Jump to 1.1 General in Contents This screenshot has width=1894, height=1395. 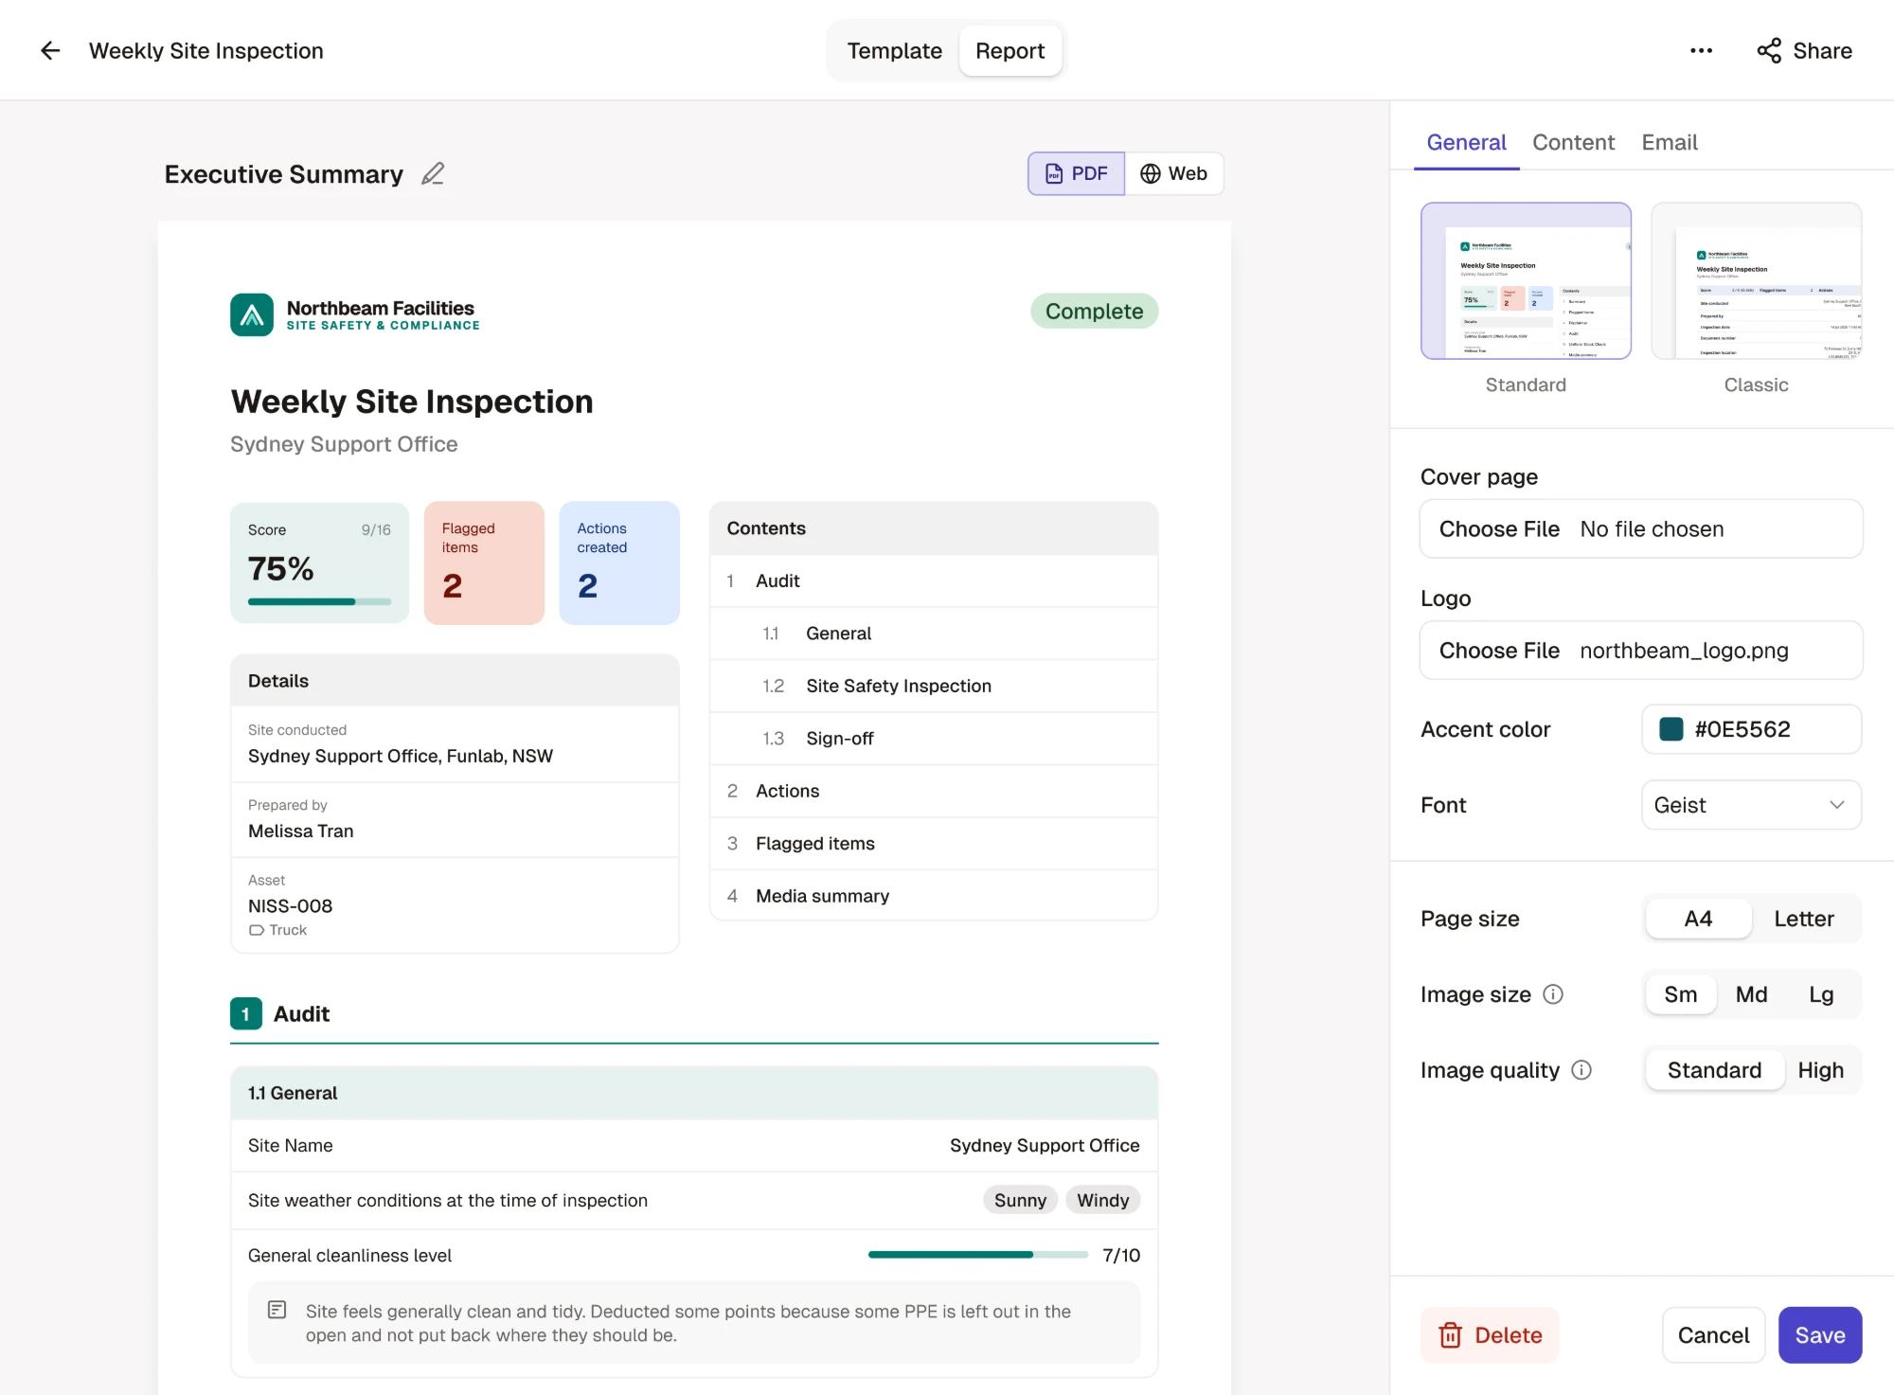[934, 633]
